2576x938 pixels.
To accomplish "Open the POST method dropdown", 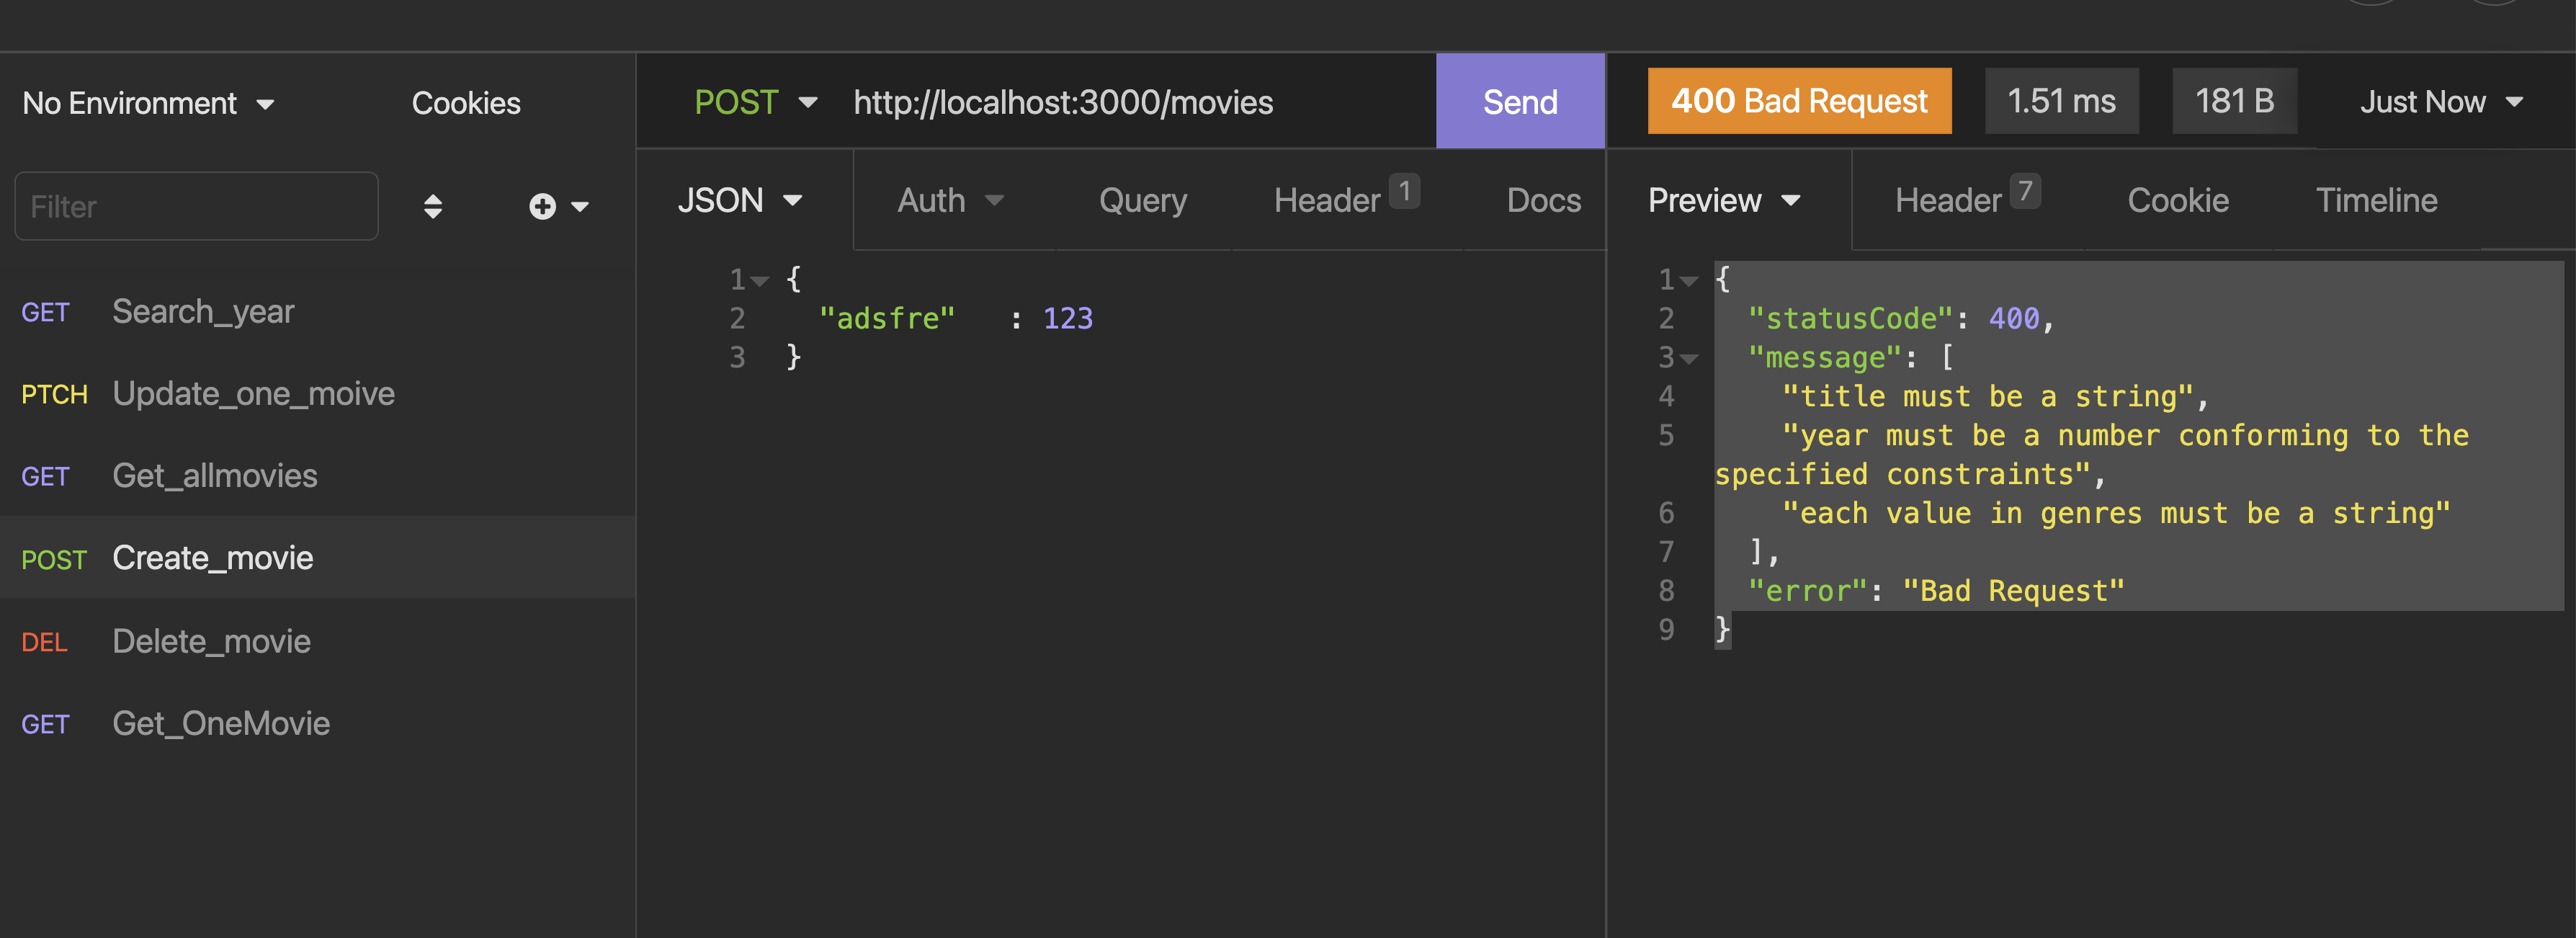I will click(755, 102).
